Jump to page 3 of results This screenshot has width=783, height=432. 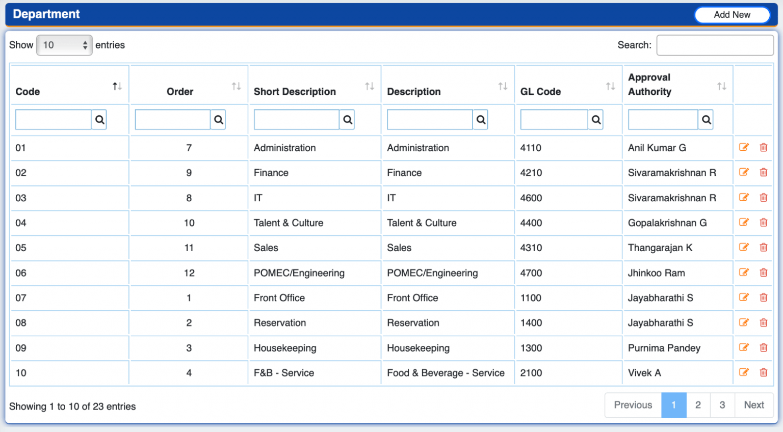coord(722,405)
